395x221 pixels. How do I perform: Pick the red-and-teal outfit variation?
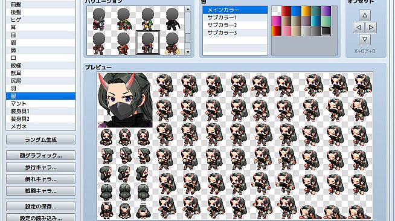(x=99, y=19)
